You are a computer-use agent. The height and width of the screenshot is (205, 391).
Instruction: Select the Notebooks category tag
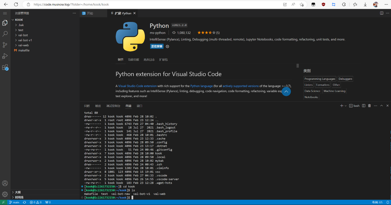(x=311, y=97)
